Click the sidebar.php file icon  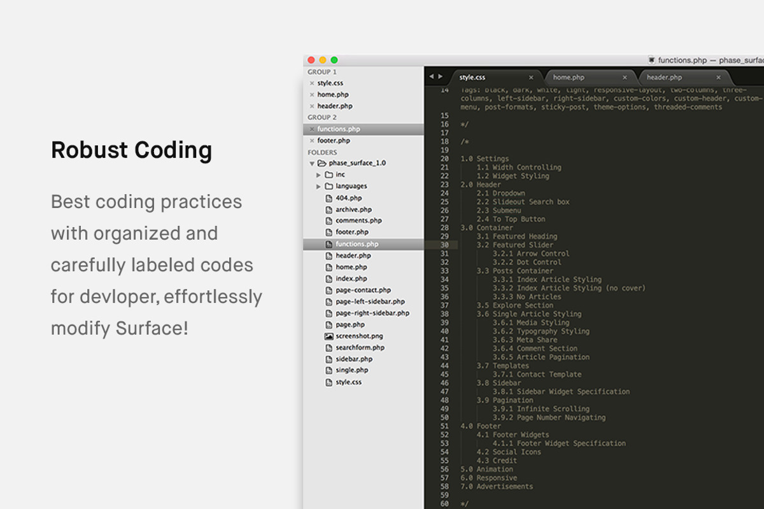click(x=329, y=359)
